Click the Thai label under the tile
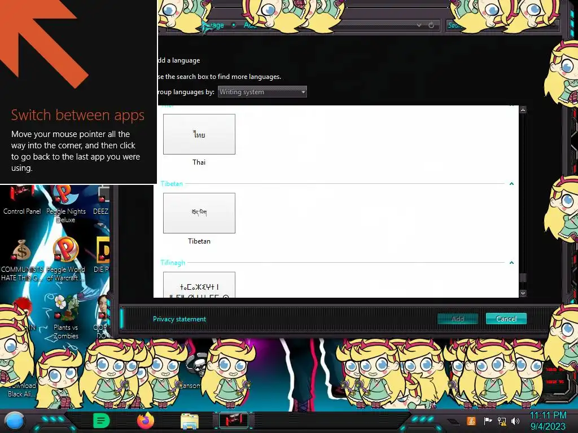 [199, 162]
